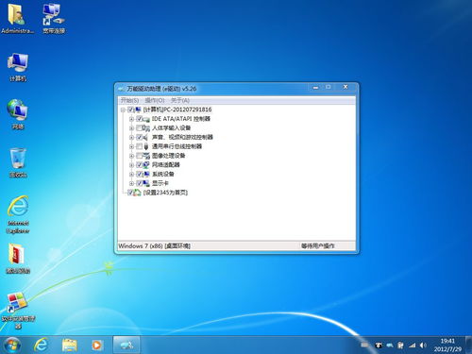Expand the IDE ATA/ATAPI controller node
472x354 pixels.
pyautogui.click(x=131, y=119)
